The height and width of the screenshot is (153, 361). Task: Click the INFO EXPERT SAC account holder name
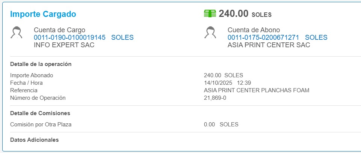point(64,45)
